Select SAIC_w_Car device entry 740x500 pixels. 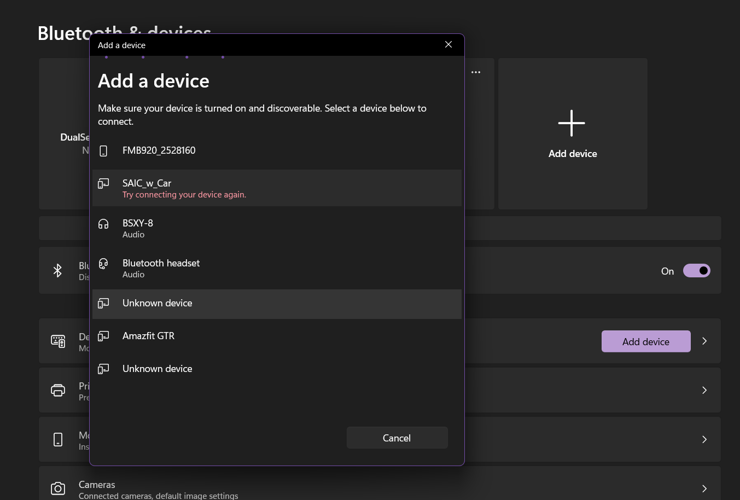point(277,188)
